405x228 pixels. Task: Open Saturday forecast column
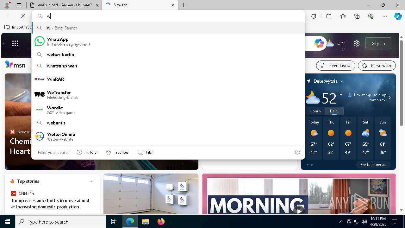365,138
